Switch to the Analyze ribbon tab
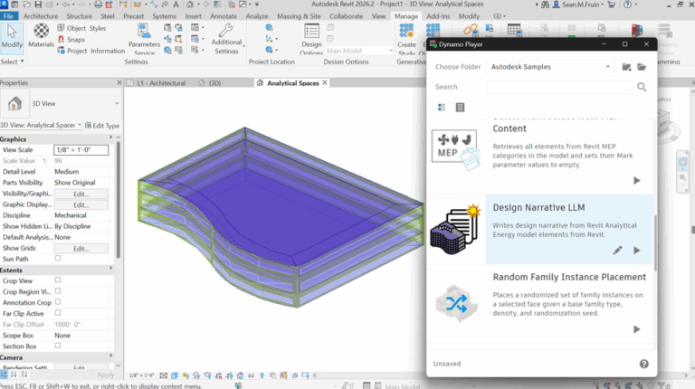The height and width of the screenshot is (389, 695). 257,16
